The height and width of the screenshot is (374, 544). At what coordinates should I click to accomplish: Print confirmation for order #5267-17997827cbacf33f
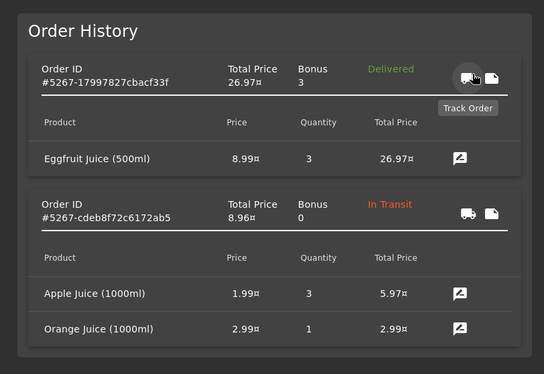coord(492,78)
